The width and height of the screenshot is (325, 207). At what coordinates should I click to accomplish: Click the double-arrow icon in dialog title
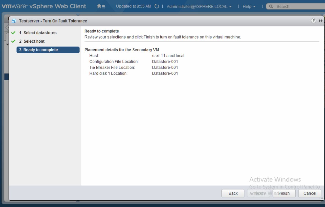[x=320, y=21]
